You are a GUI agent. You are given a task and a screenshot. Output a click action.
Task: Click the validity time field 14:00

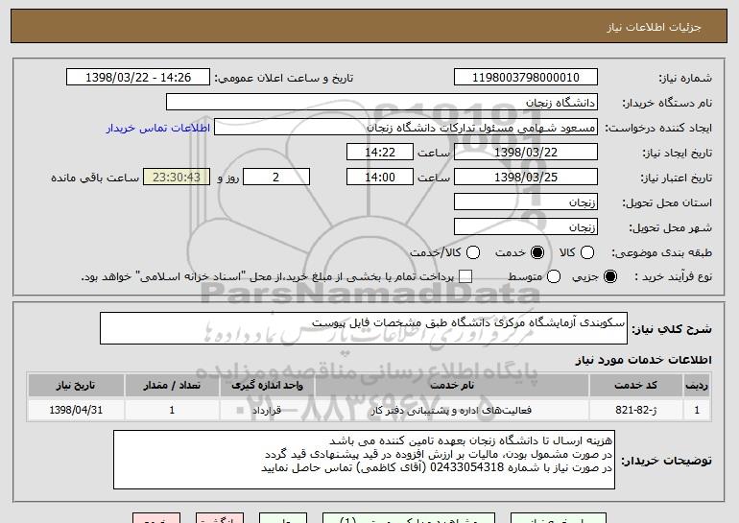[380, 178]
